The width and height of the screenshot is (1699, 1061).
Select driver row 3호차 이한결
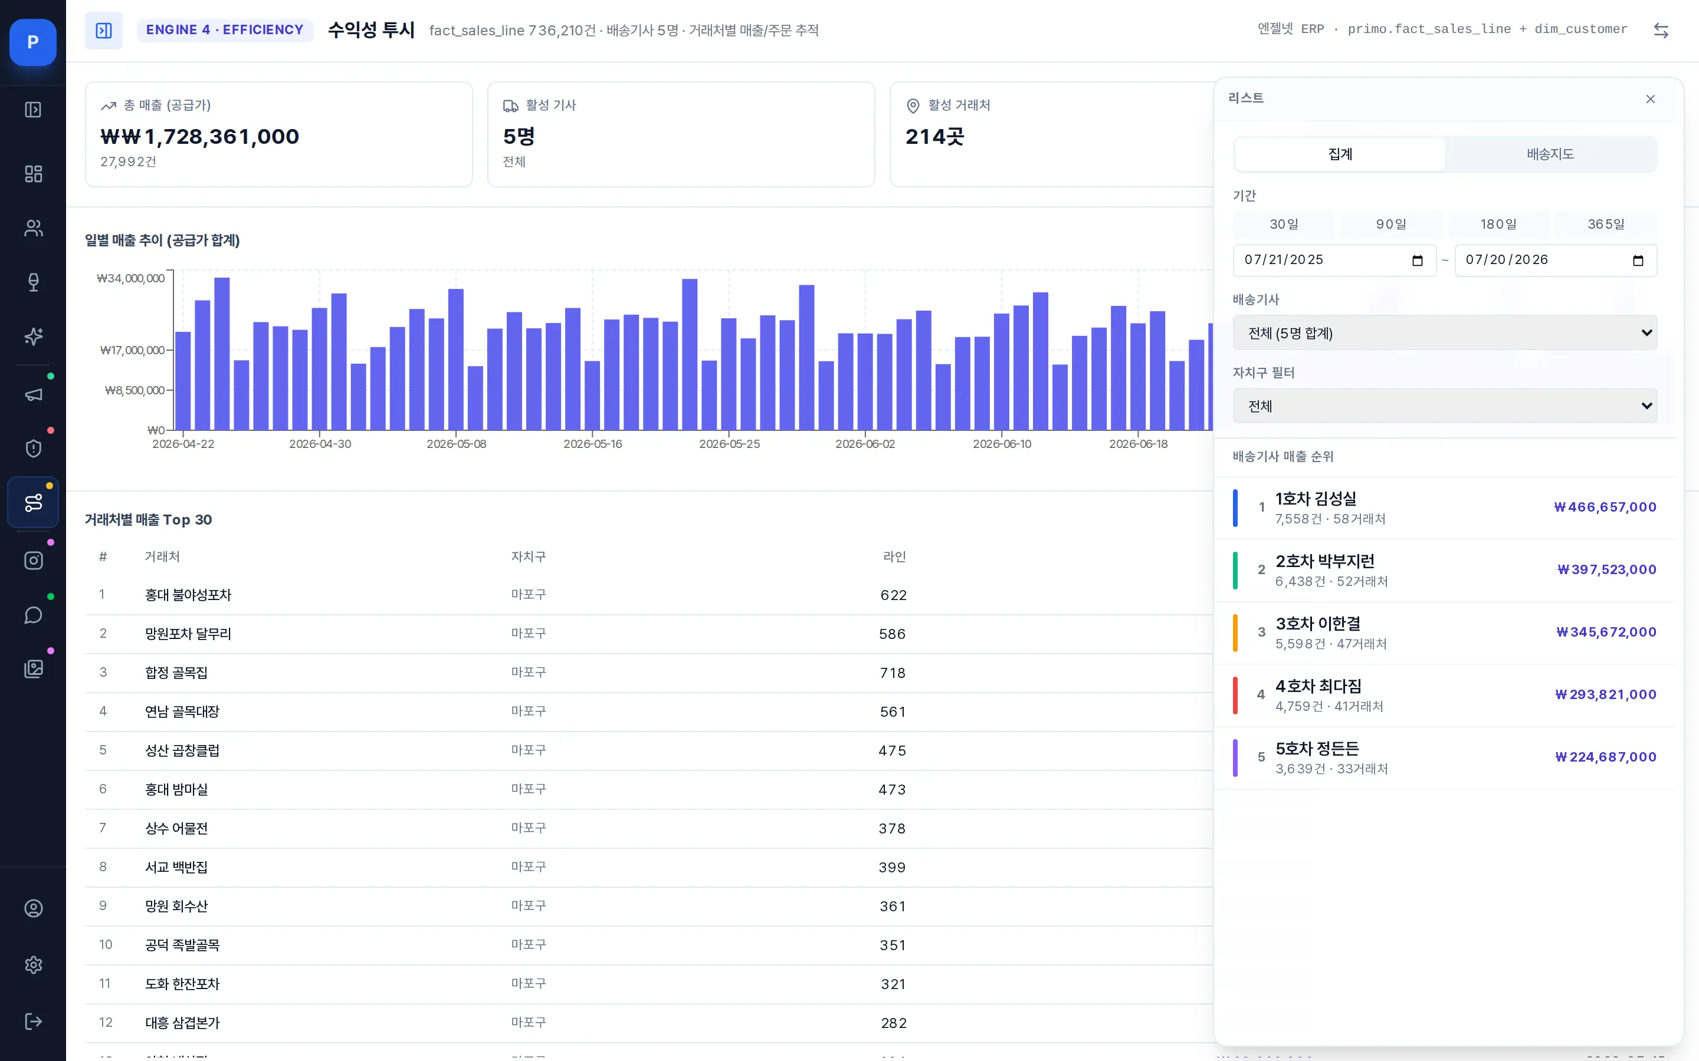click(x=1445, y=633)
